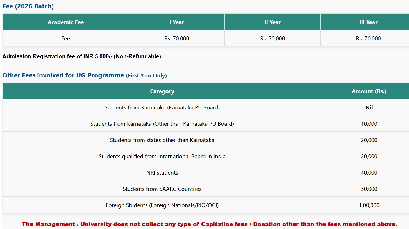Click the "Fee" row label cell
This screenshot has height=229, width=409.
pos(66,38)
